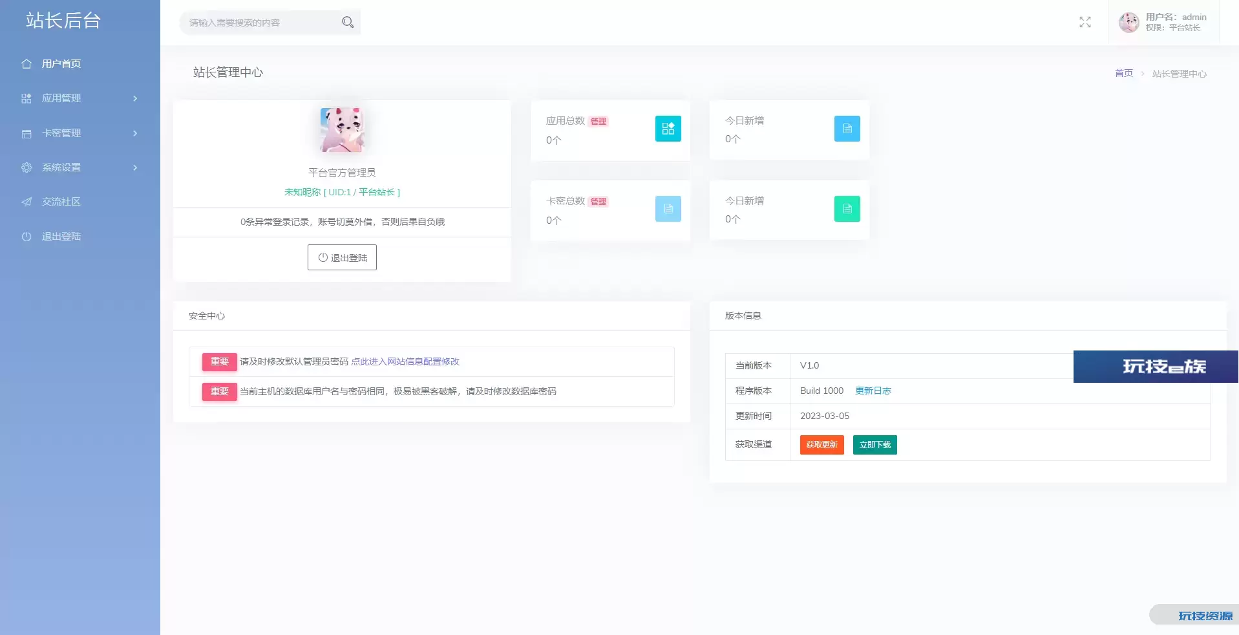This screenshot has height=635, width=1239.
Task: Click the blue document icon for apps added today
Action: (x=847, y=129)
